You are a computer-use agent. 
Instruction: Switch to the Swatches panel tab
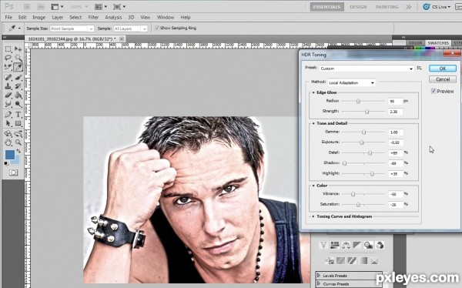438,43
